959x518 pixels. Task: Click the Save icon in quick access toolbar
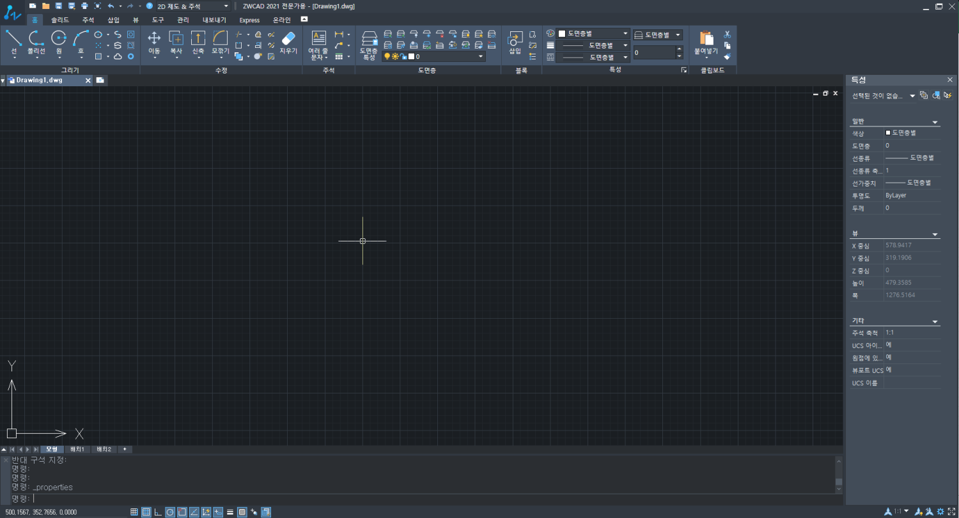click(x=58, y=6)
